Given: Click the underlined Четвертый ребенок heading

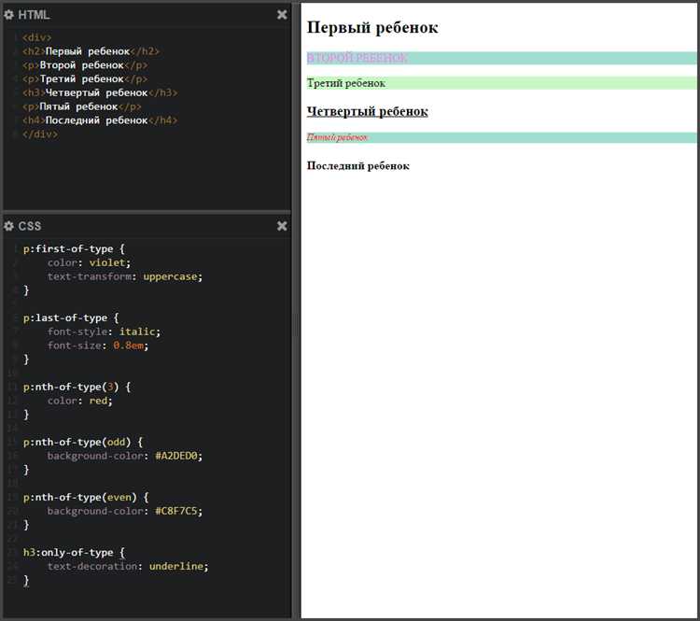Looking at the screenshot, I should click(367, 112).
